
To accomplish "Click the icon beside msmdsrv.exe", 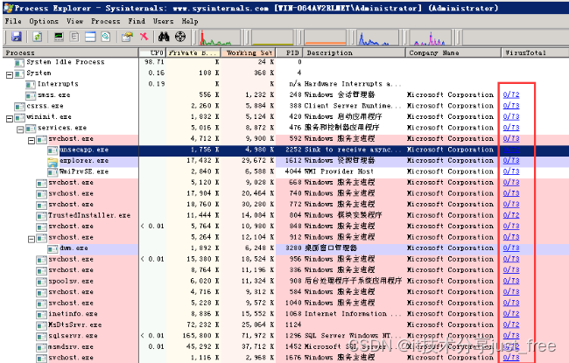I will tap(42, 347).
